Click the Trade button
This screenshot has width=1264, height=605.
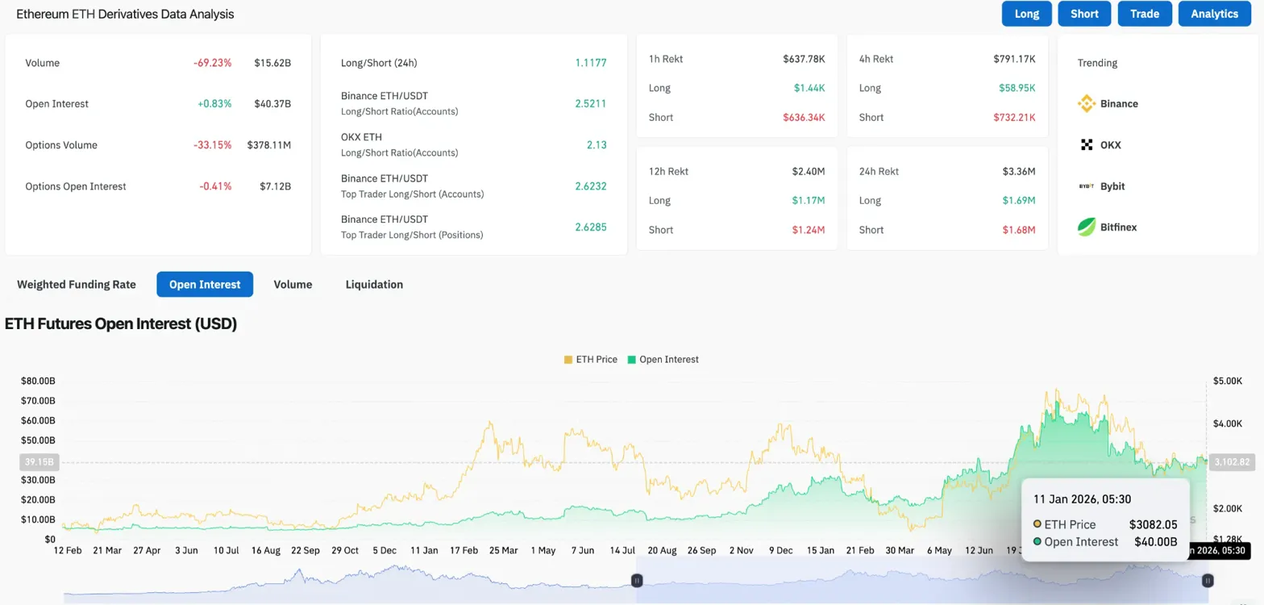point(1145,14)
